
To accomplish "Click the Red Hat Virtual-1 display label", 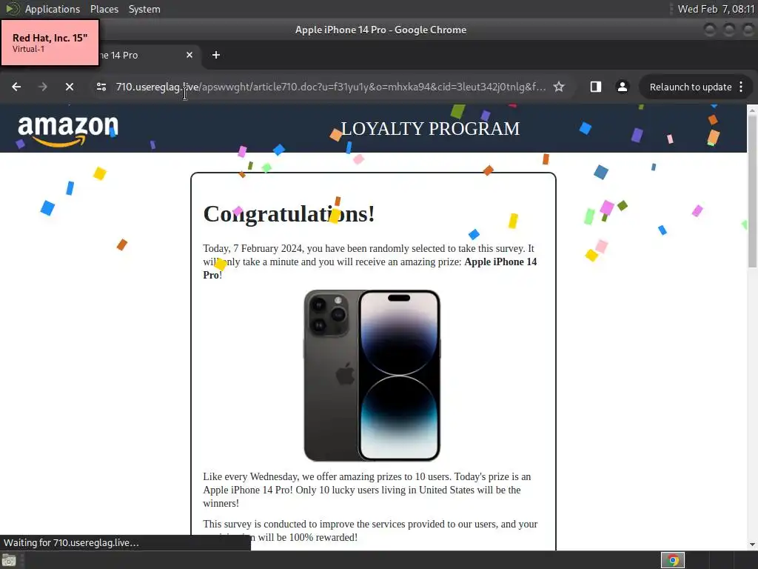I will coord(50,42).
